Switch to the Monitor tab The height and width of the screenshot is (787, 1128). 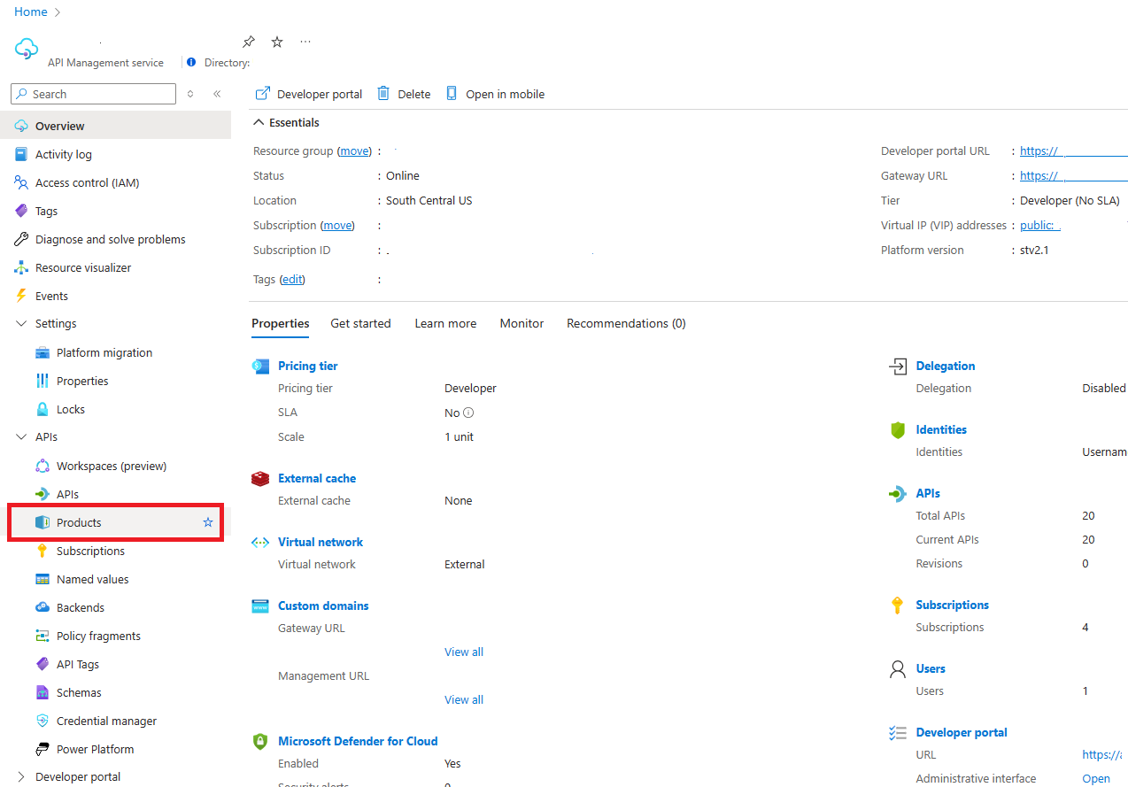pos(522,323)
